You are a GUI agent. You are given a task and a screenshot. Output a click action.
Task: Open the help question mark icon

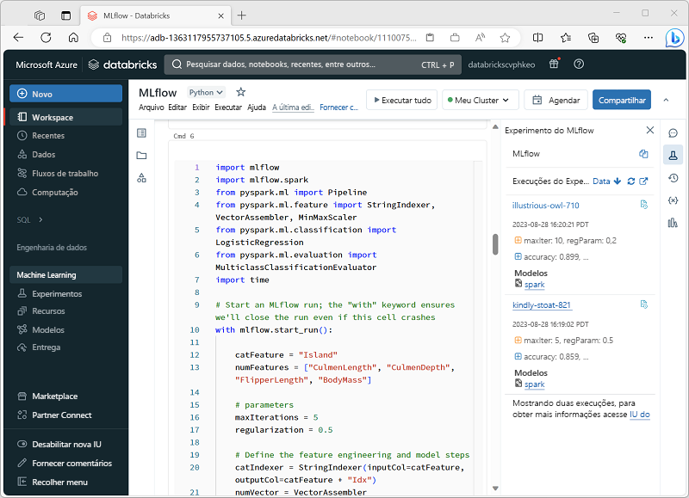point(579,64)
